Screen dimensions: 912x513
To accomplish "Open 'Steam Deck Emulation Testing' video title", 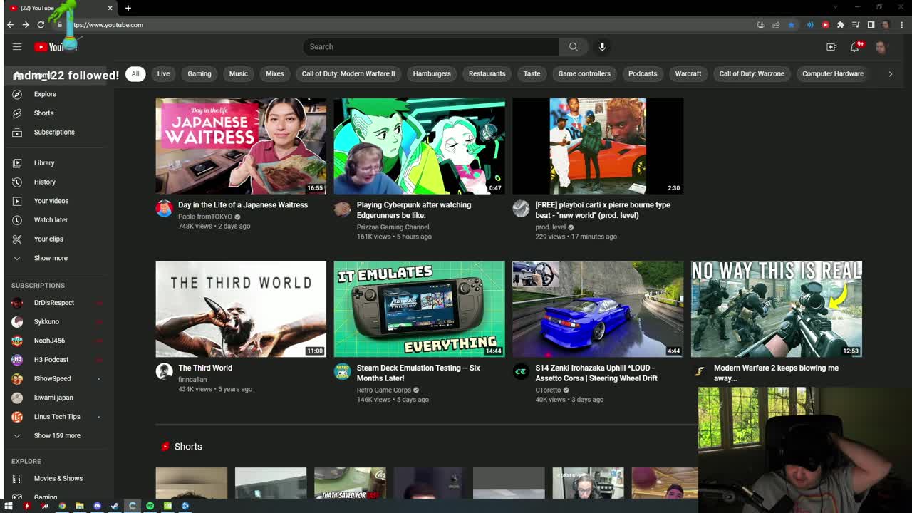I will [x=419, y=373].
